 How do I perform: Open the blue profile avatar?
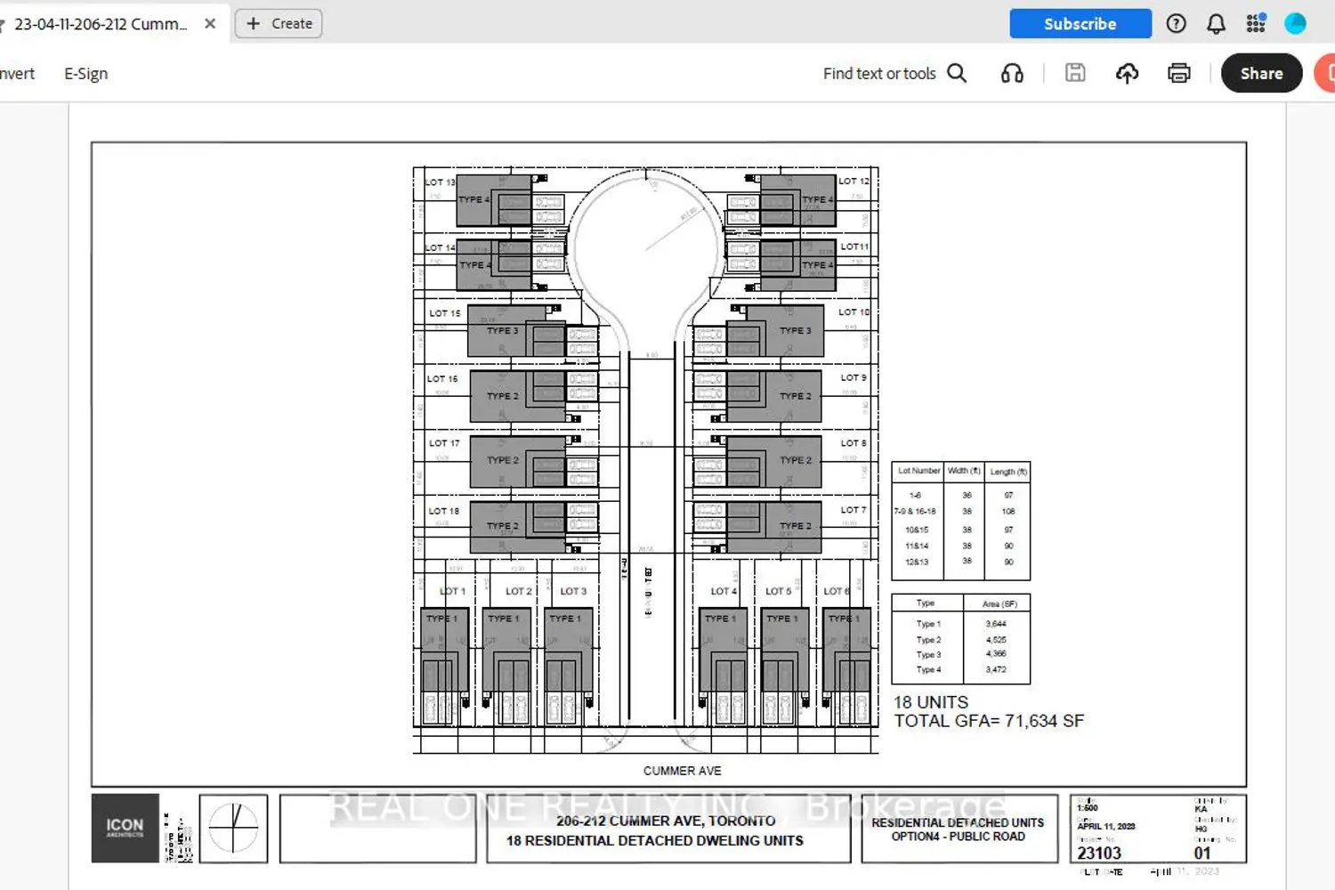coord(1295,24)
